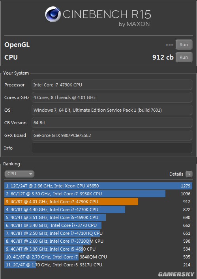Select the i5-4690K ranking row
197x279 pixels.
point(98,217)
